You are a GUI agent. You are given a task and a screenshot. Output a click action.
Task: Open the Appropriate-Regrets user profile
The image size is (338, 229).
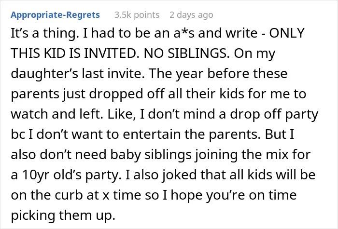[55, 15]
